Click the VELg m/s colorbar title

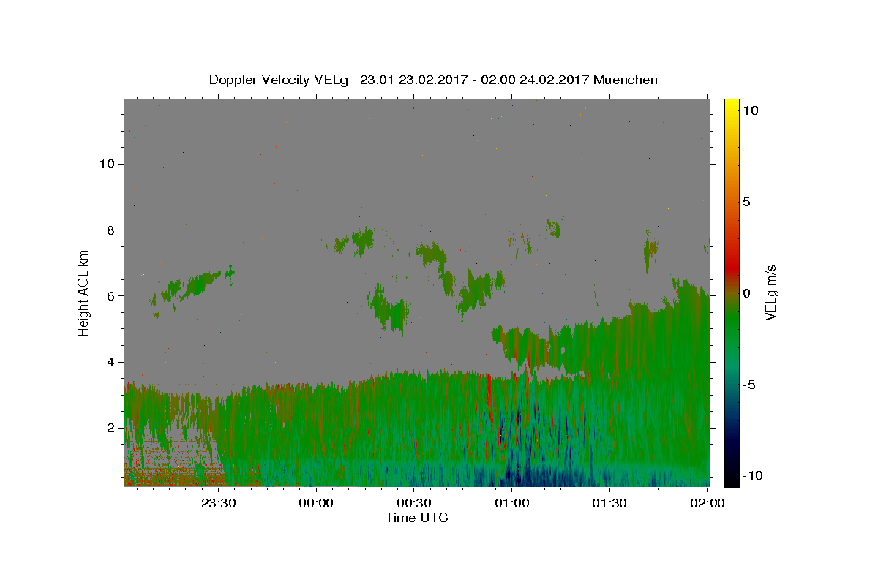click(771, 292)
